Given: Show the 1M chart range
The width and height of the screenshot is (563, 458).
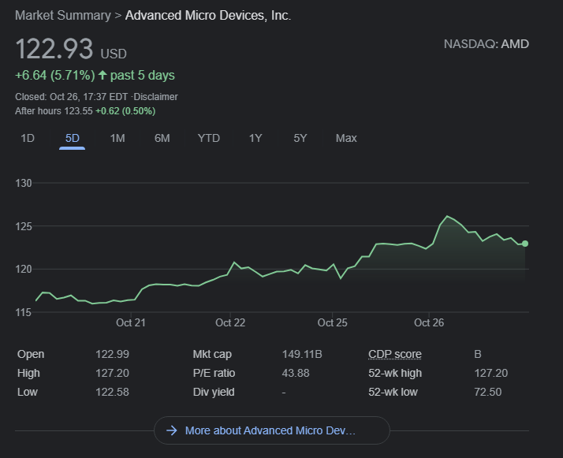Looking at the screenshot, I should tap(117, 138).
